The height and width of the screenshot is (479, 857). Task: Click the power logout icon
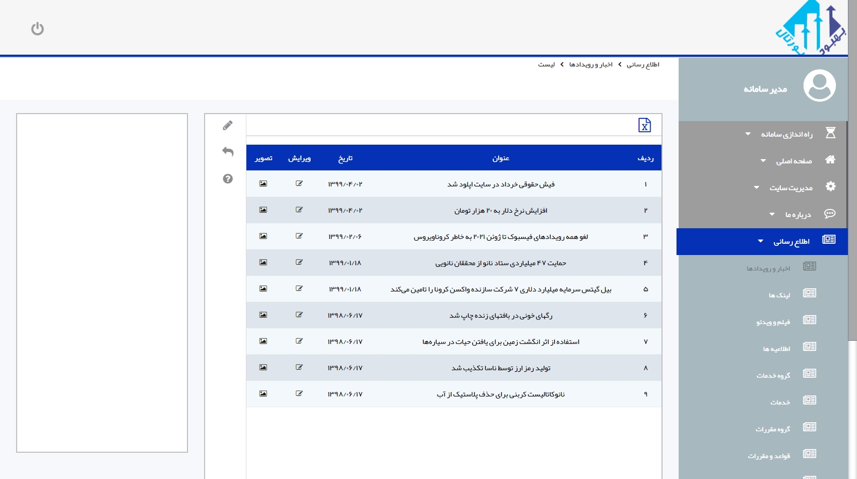pyautogui.click(x=37, y=29)
